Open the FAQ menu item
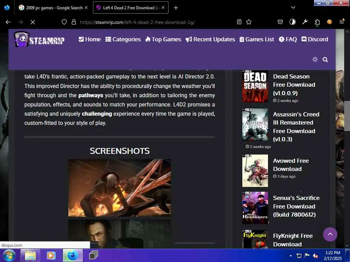 click(288, 40)
